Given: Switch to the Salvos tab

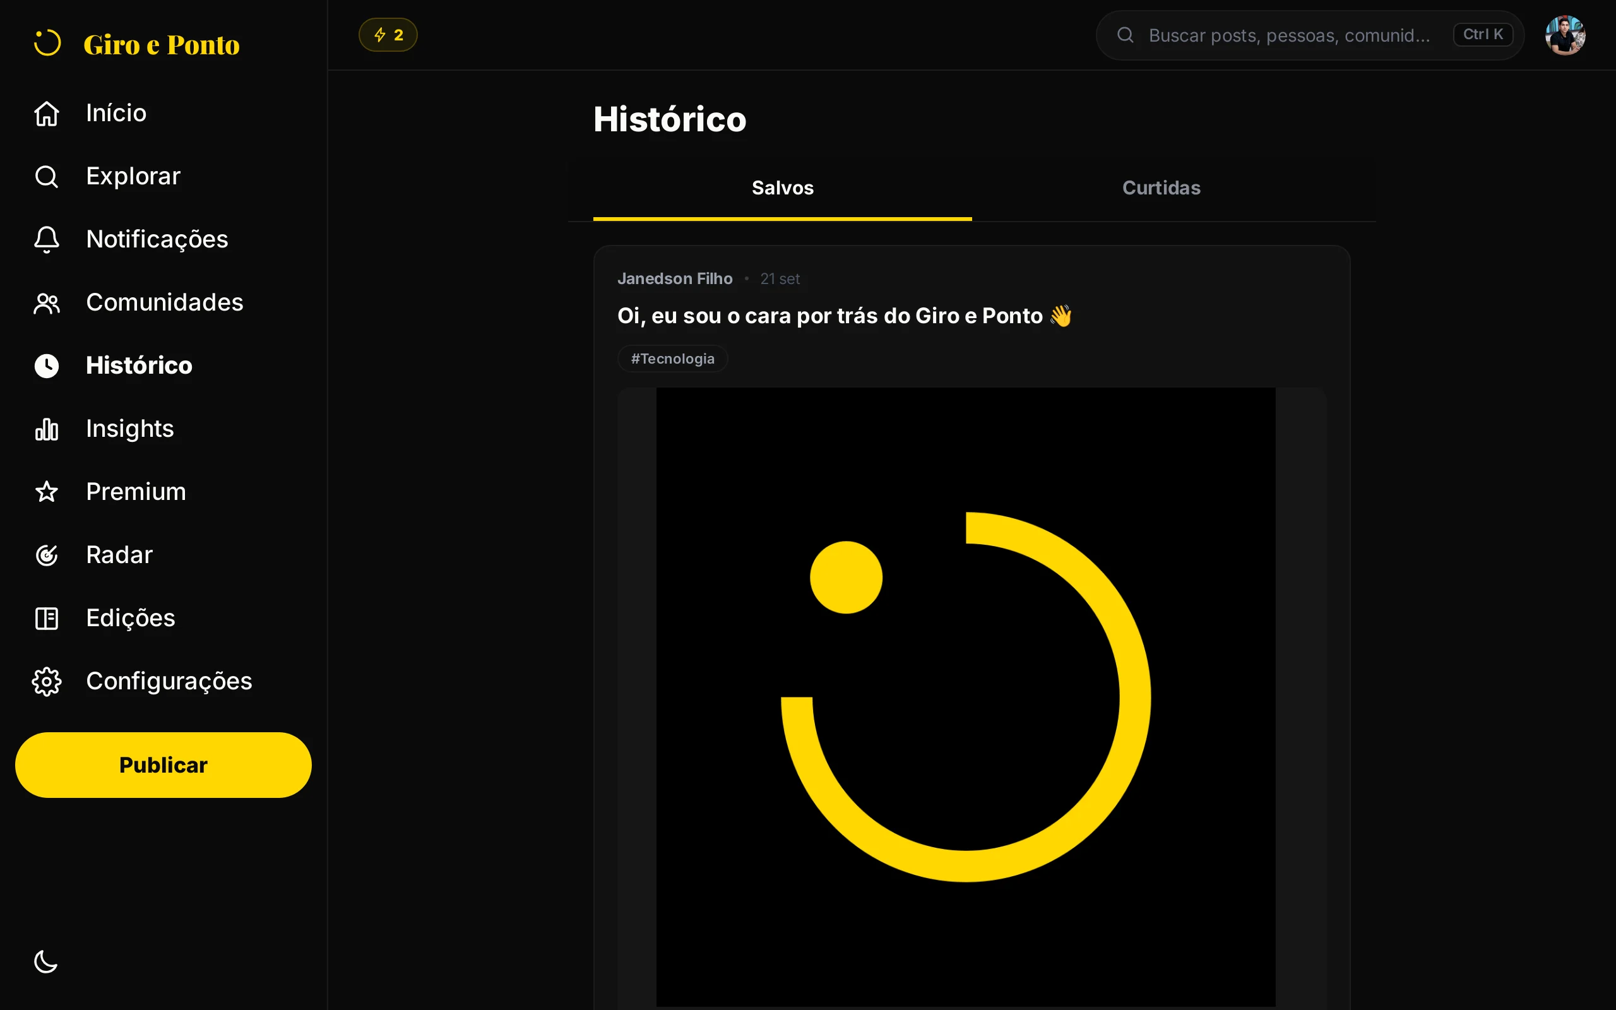Looking at the screenshot, I should coord(782,188).
